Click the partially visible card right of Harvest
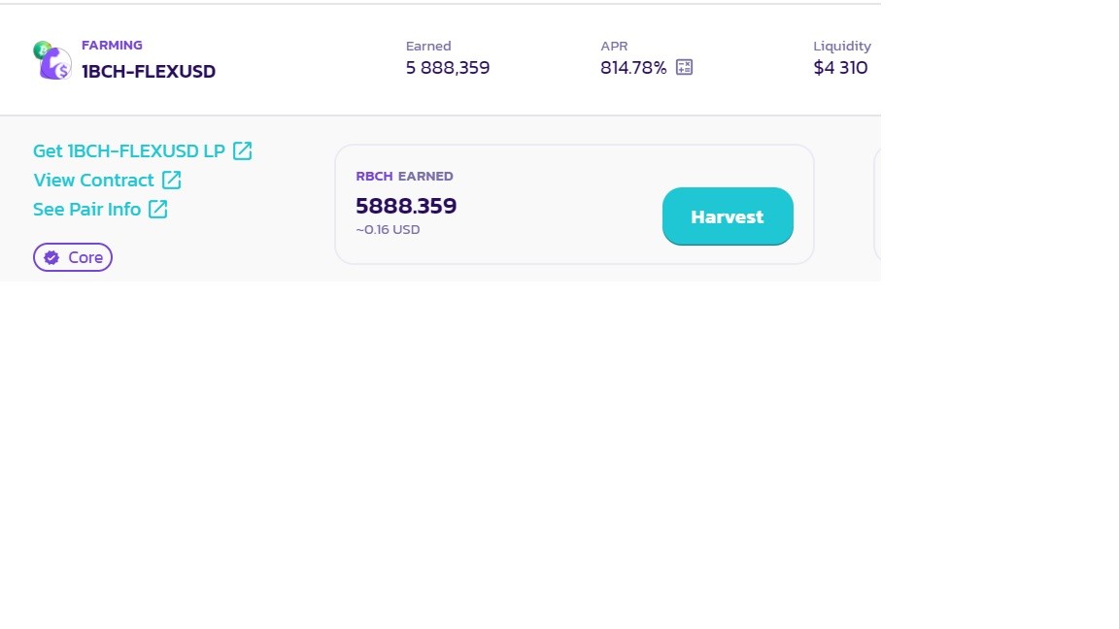Image resolution: width=1119 pixels, height=629 pixels. [878, 204]
